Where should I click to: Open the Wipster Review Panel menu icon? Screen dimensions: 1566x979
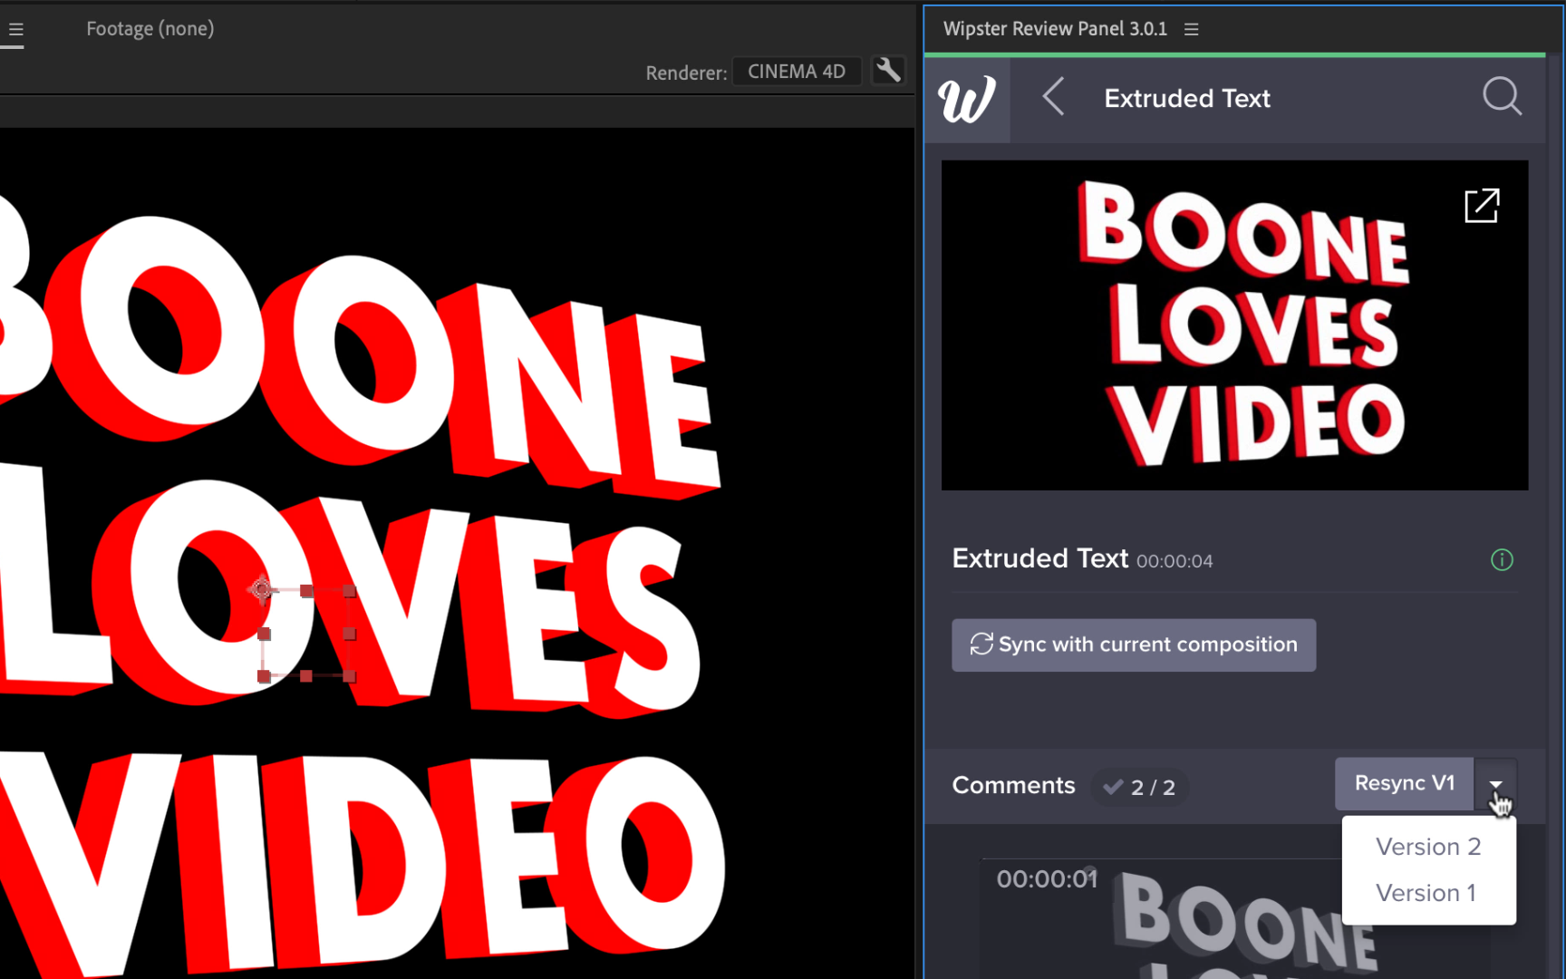click(1192, 30)
